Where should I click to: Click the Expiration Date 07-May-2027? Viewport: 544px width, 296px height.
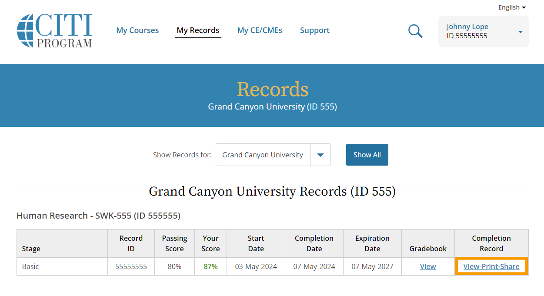click(372, 266)
